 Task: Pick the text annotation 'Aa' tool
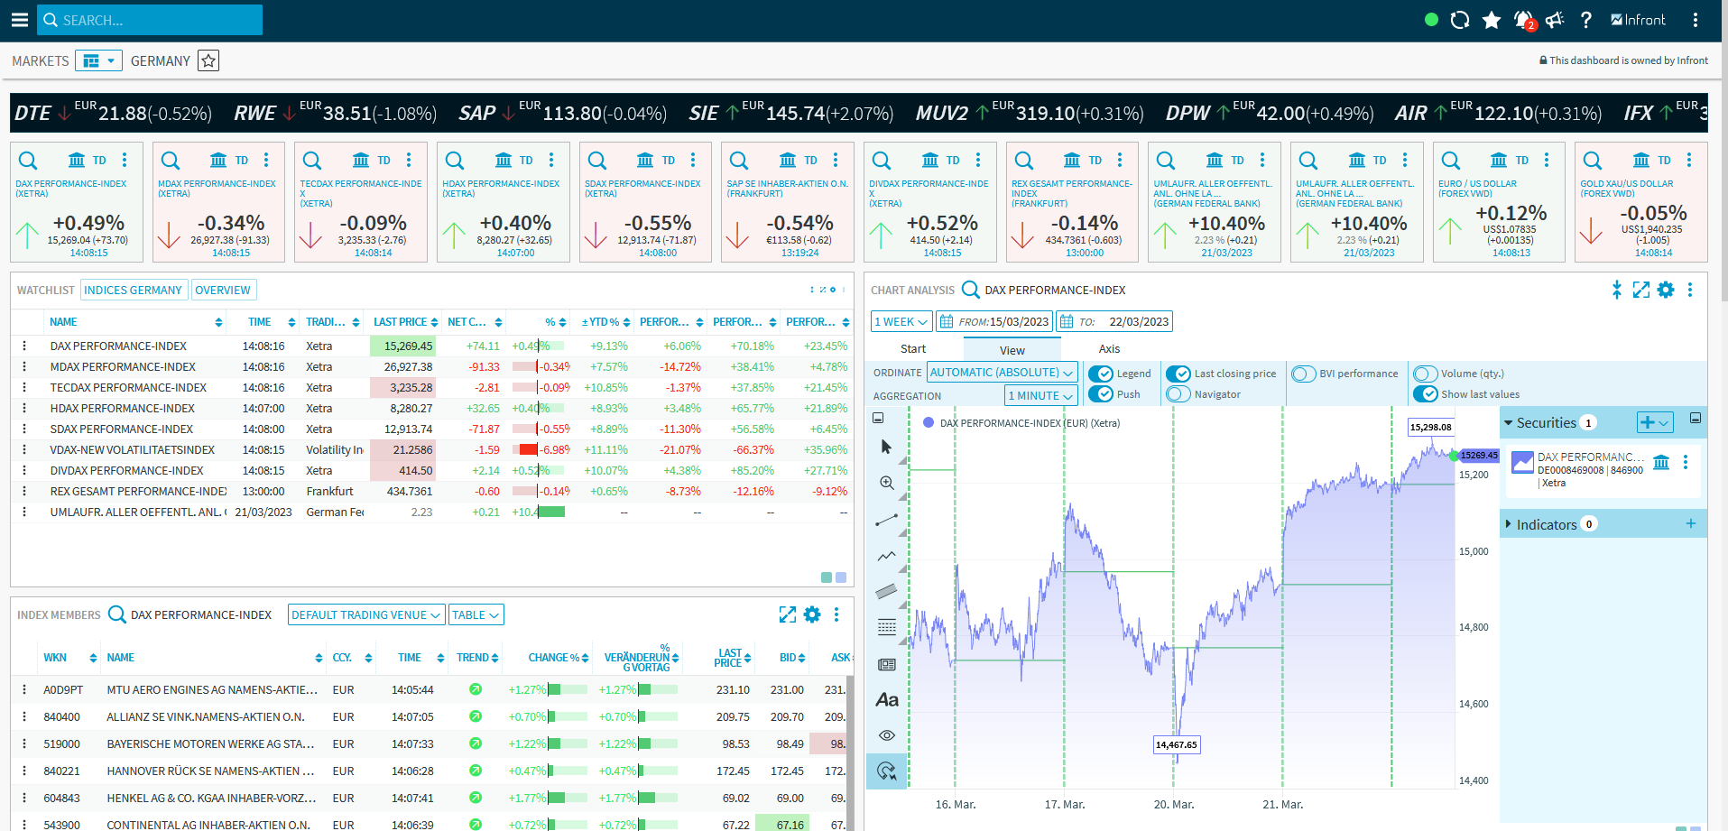coord(887,700)
